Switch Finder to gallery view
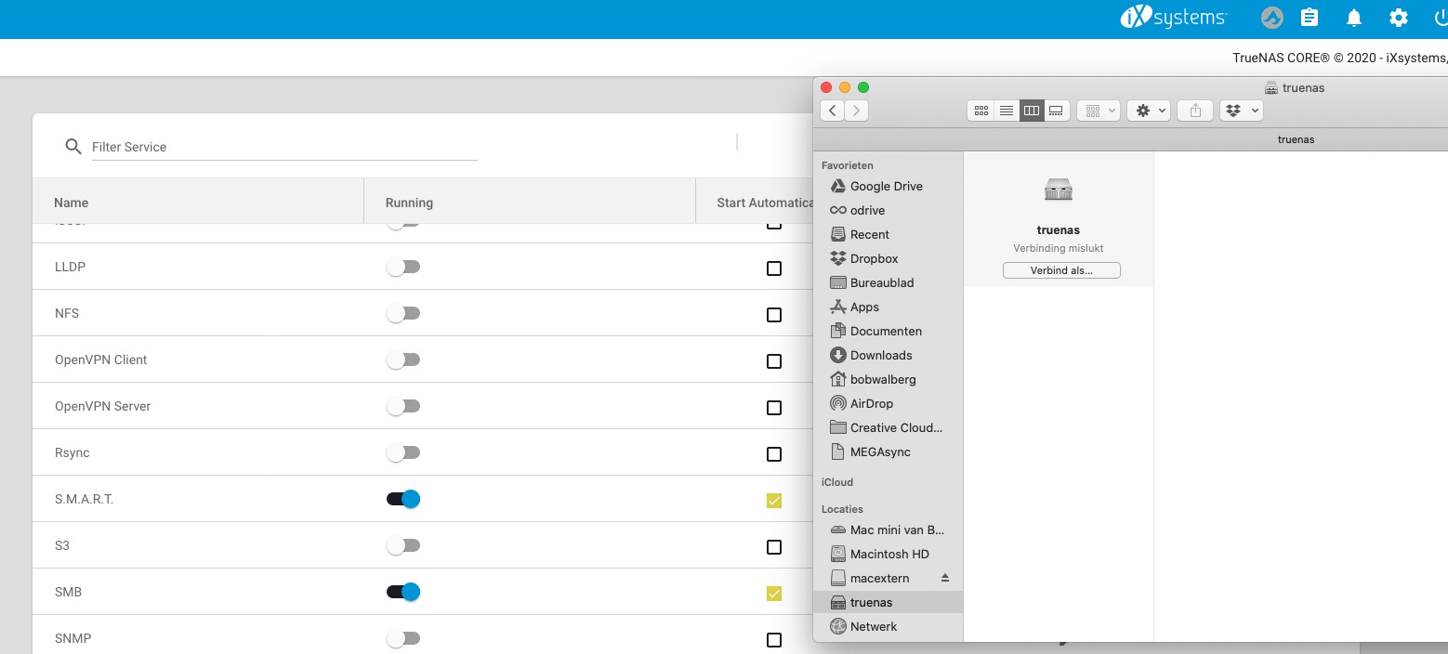This screenshot has height=654, width=1448. coord(1057,111)
